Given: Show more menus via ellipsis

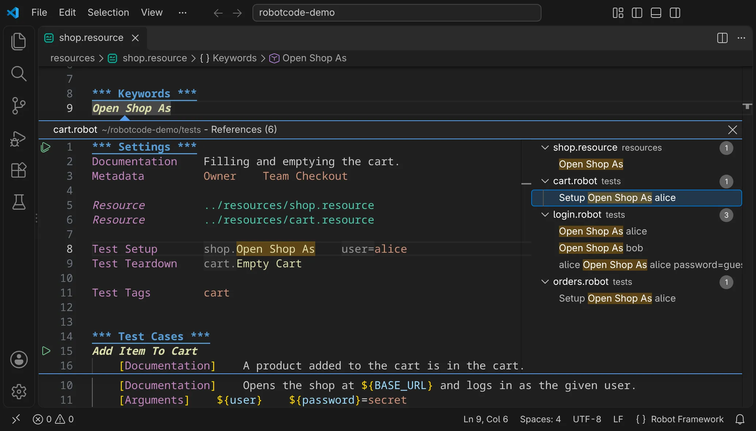Looking at the screenshot, I should pyautogui.click(x=182, y=13).
